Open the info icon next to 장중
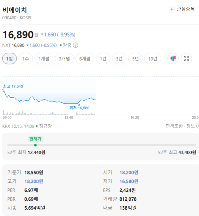Viewport: 199px width, 216px height. pyautogui.click(x=75, y=45)
